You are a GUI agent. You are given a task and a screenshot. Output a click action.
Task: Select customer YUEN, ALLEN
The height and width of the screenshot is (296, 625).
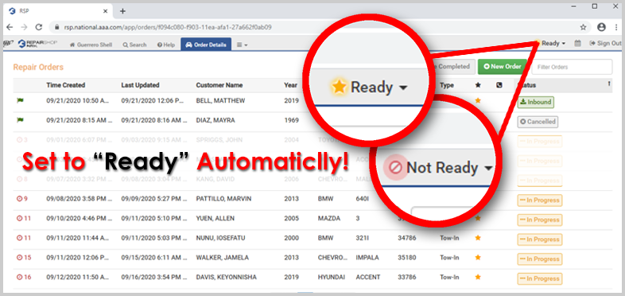pyautogui.click(x=215, y=218)
